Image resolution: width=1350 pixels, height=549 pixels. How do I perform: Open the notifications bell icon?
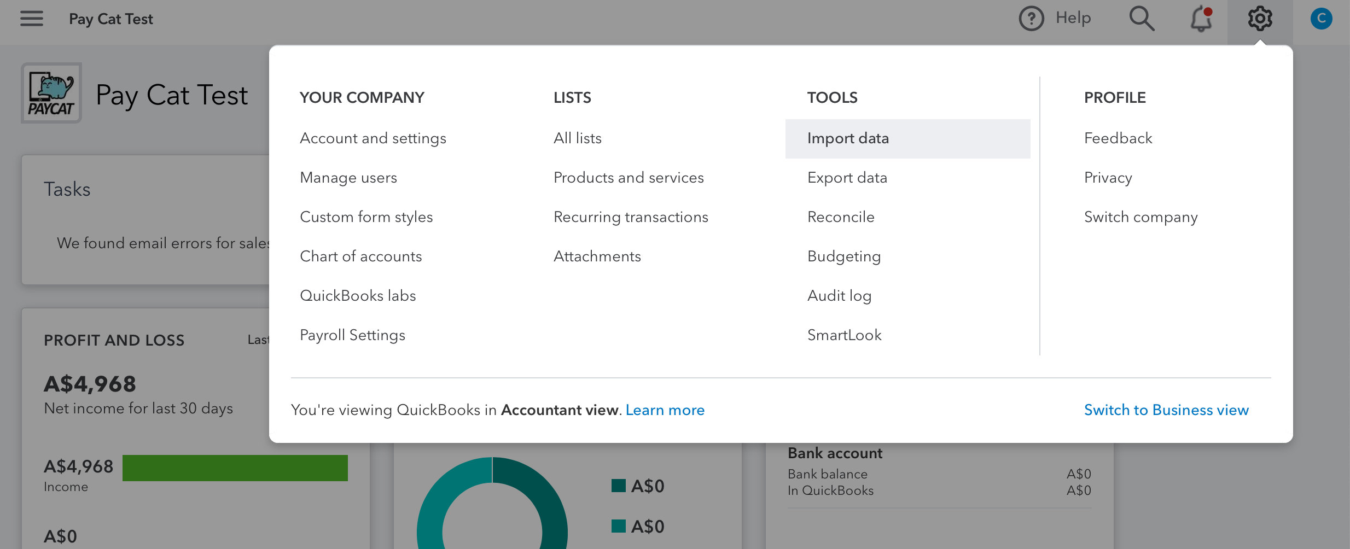coord(1201,19)
